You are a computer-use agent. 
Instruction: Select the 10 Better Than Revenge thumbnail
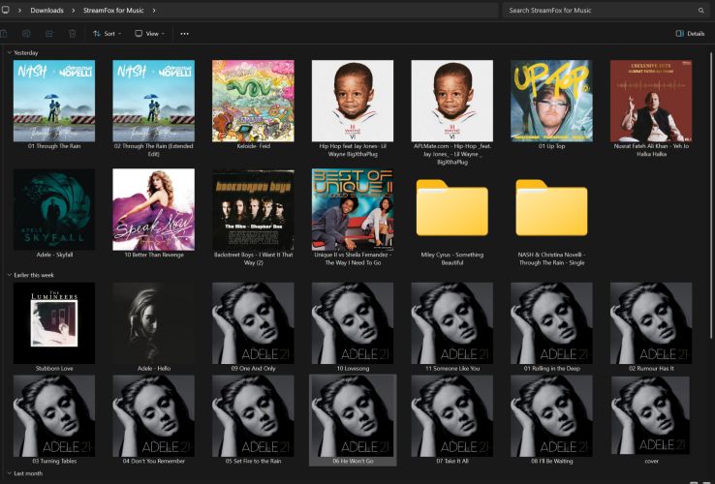[153, 209]
